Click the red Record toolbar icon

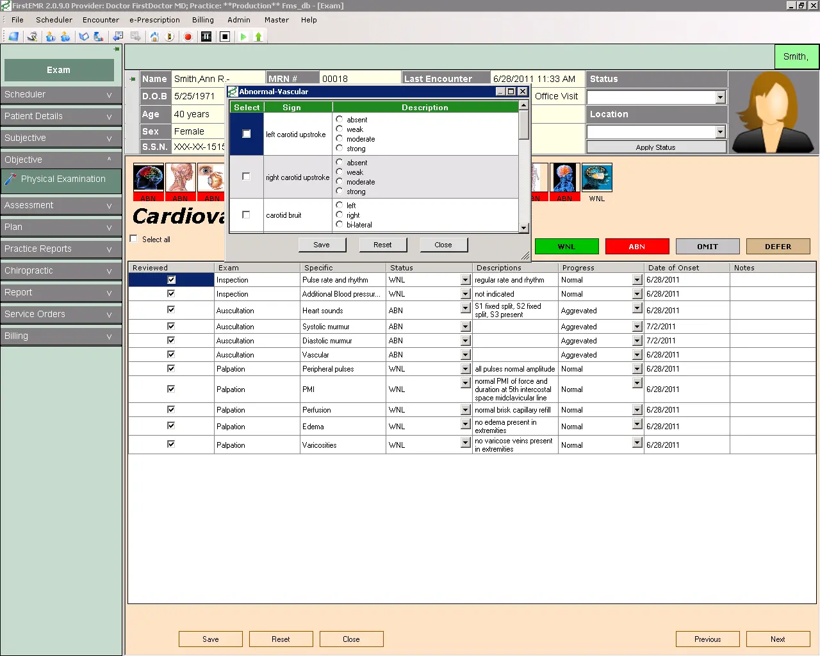[188, 37]
